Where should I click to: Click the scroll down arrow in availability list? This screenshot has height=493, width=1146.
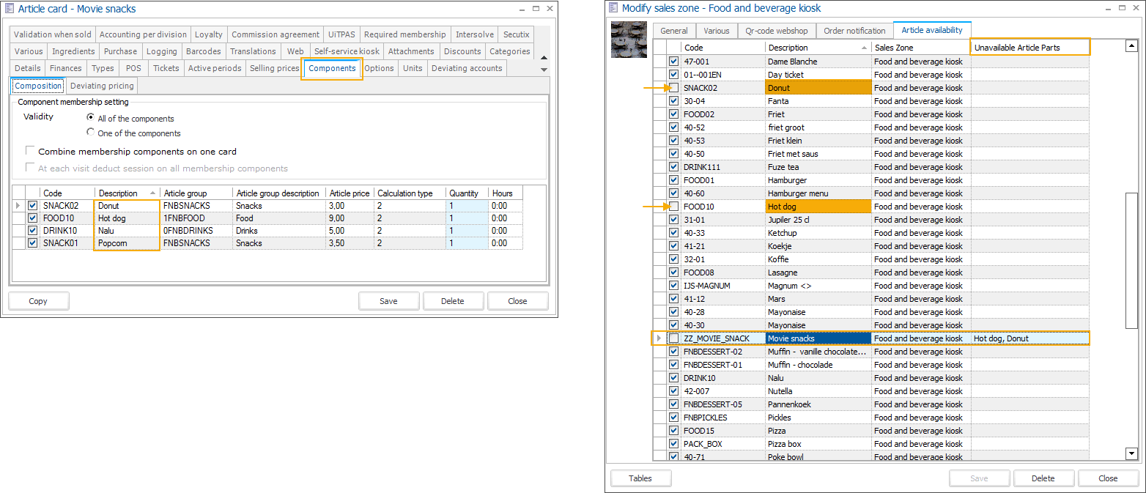click(1131, 454)
